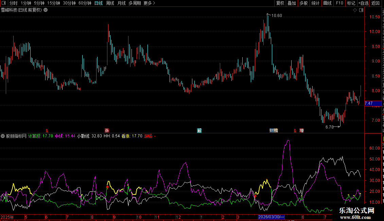The height and width of the screenshot is (221, 384).
Task: Toggle the left sidebar panel icon
Action: (x=4, y=3)
